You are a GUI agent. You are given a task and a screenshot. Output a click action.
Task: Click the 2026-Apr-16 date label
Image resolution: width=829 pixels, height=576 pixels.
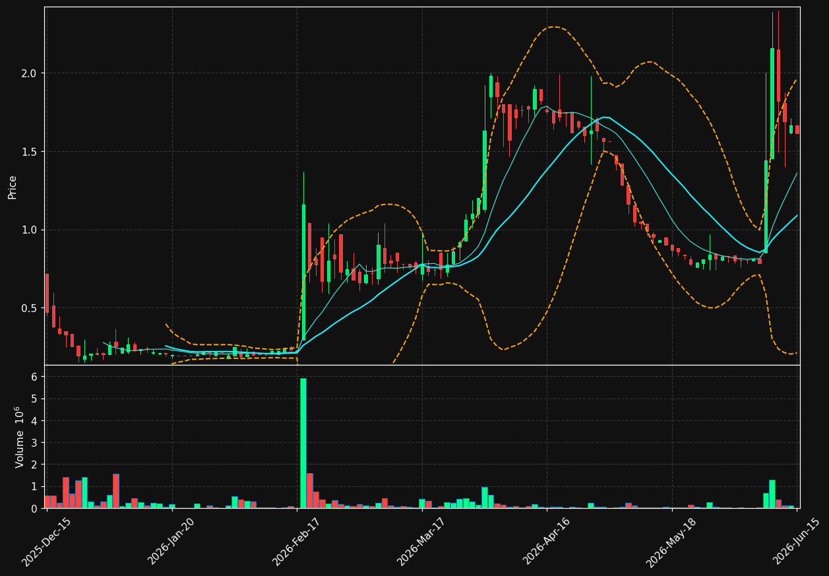pos(546,542)
